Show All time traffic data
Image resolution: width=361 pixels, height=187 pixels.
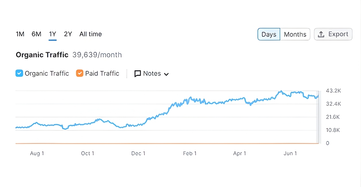90,34
